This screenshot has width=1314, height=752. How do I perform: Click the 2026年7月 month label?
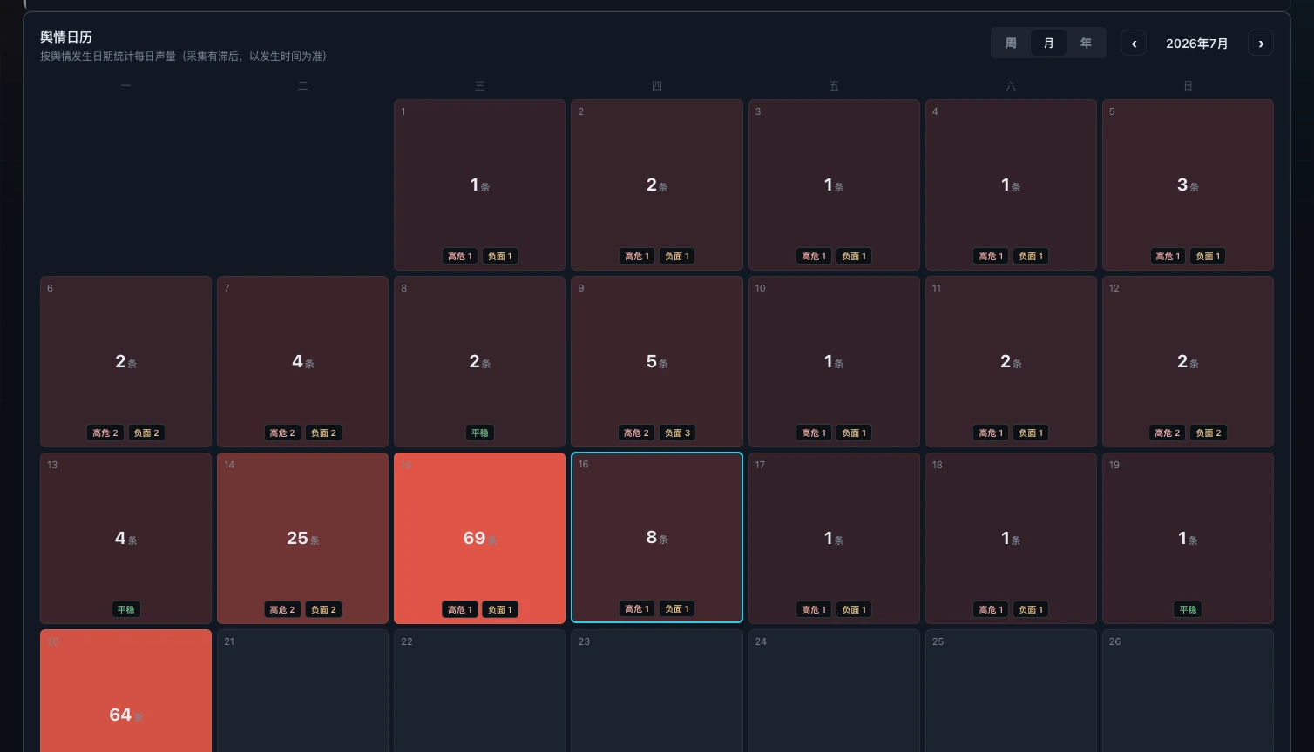pyautogui.click(x=1197, y=44)
